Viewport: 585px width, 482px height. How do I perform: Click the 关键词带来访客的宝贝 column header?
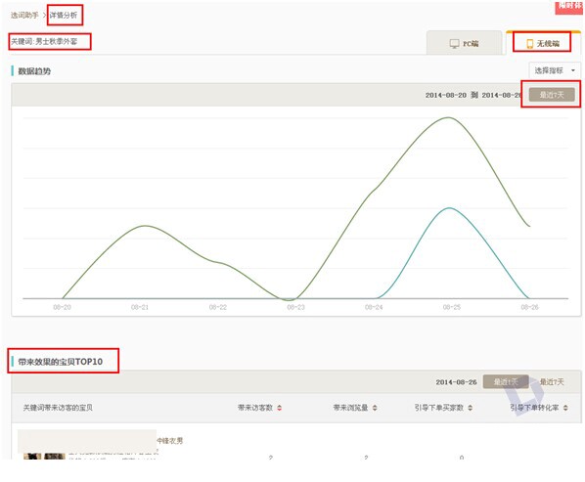tap(58, 408)
